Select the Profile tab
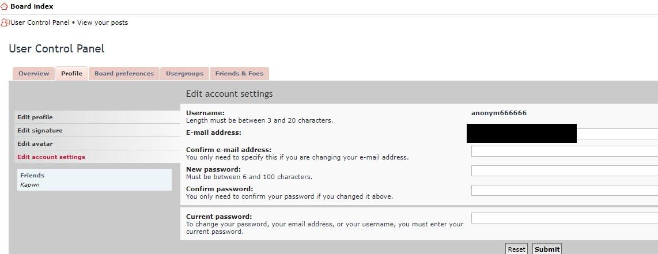Viewport: 658px width, 254px height. 71,74
